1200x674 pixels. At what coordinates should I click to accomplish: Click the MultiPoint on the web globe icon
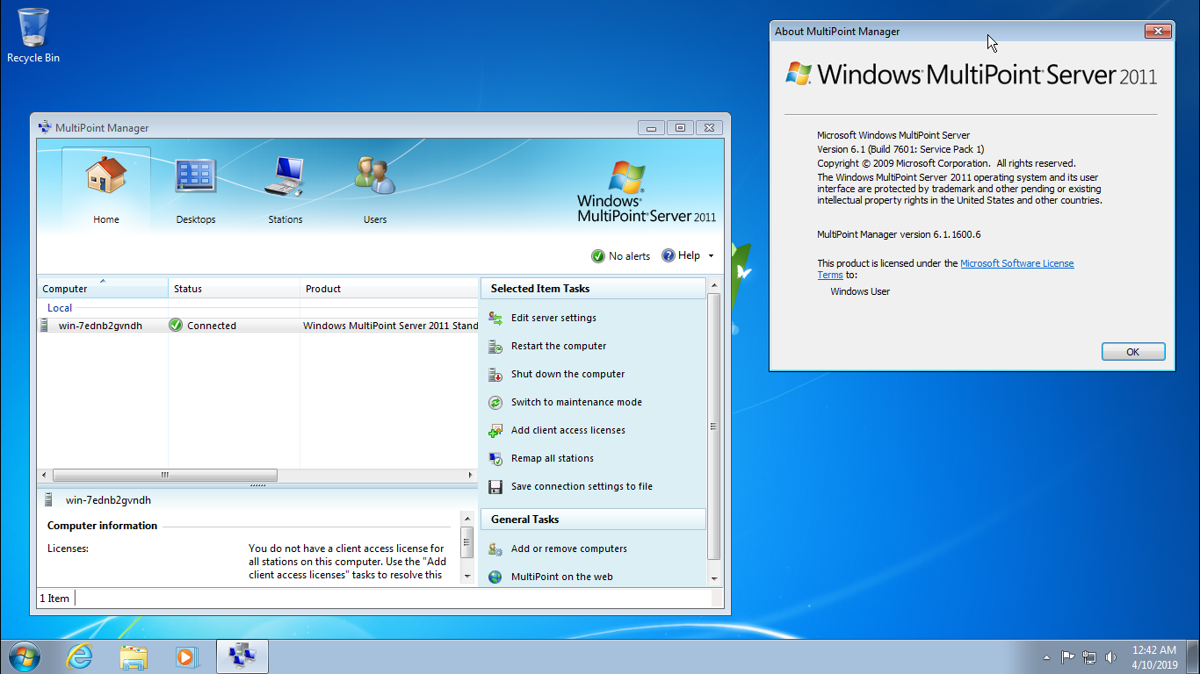point(495,577)
